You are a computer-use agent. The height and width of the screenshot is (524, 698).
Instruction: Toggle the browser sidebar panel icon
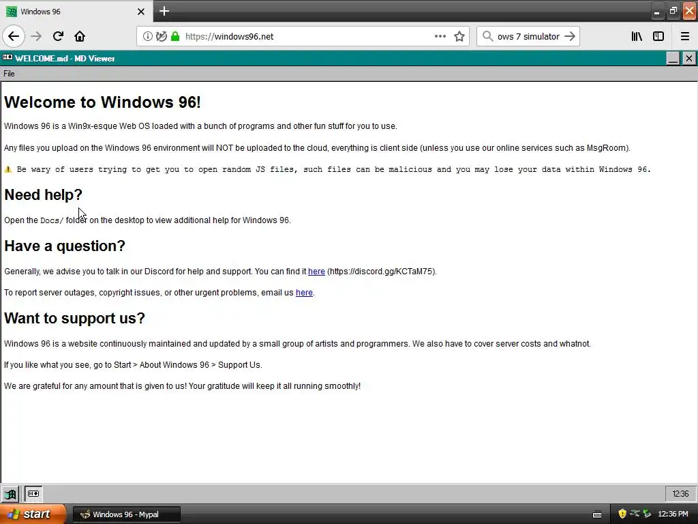[x=658, y=37]
